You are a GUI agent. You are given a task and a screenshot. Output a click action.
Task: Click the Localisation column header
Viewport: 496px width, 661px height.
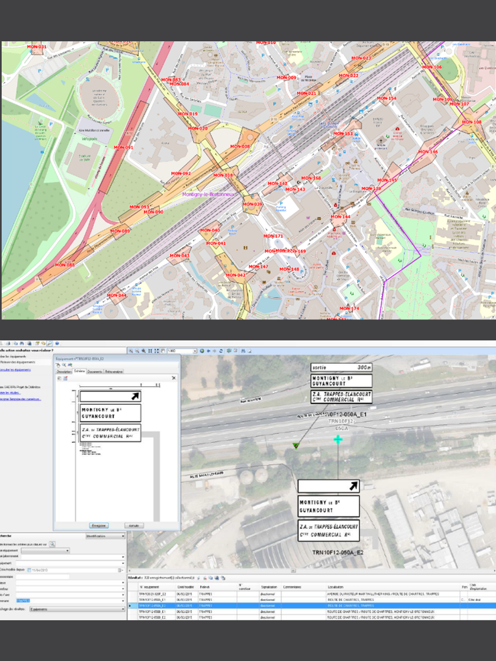coord(336,587)
